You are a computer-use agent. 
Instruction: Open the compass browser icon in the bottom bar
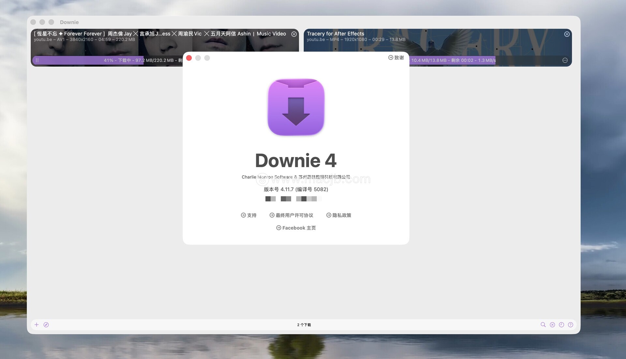pos(46,325)
